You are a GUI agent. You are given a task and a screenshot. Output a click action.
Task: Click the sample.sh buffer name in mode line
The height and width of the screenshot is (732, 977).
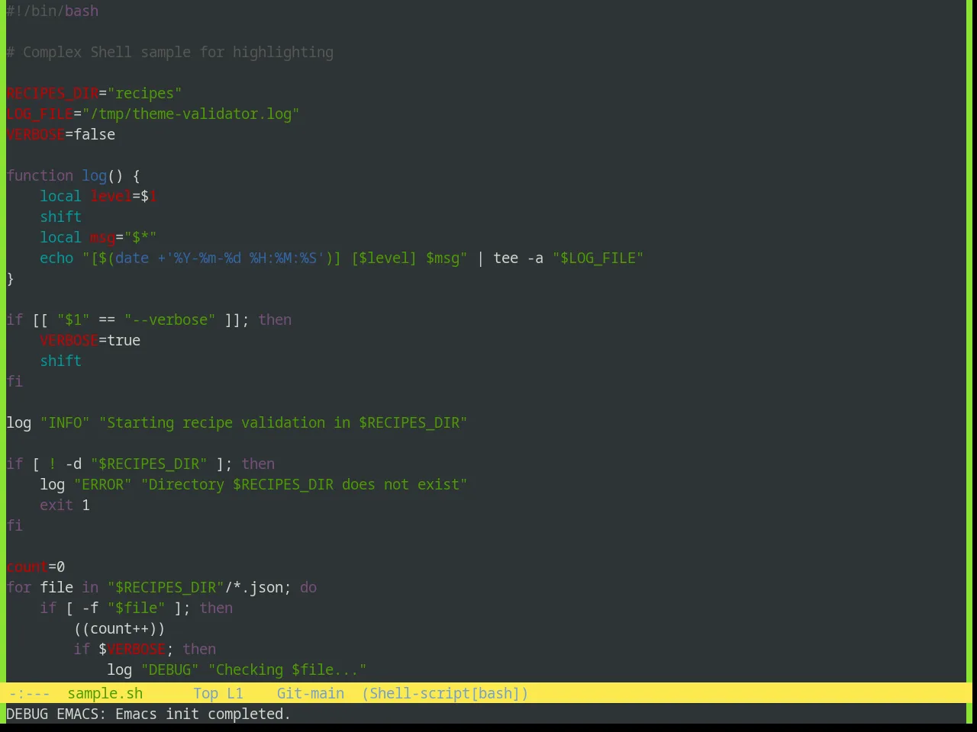(105, 693)
